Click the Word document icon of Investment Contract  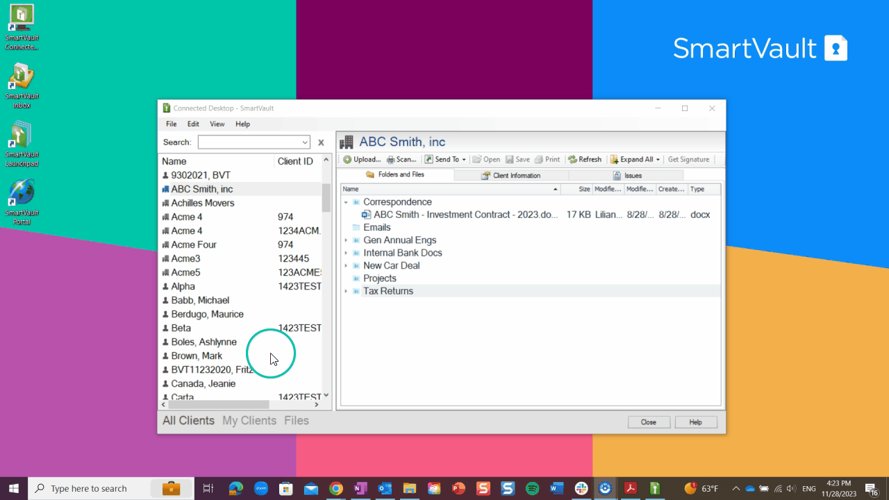(x=366, y=215)
